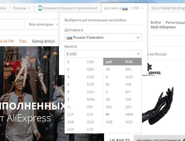
Task: Choose ¥ JPY from currency list
Action: pyautogui.click(x=122, y=92)
